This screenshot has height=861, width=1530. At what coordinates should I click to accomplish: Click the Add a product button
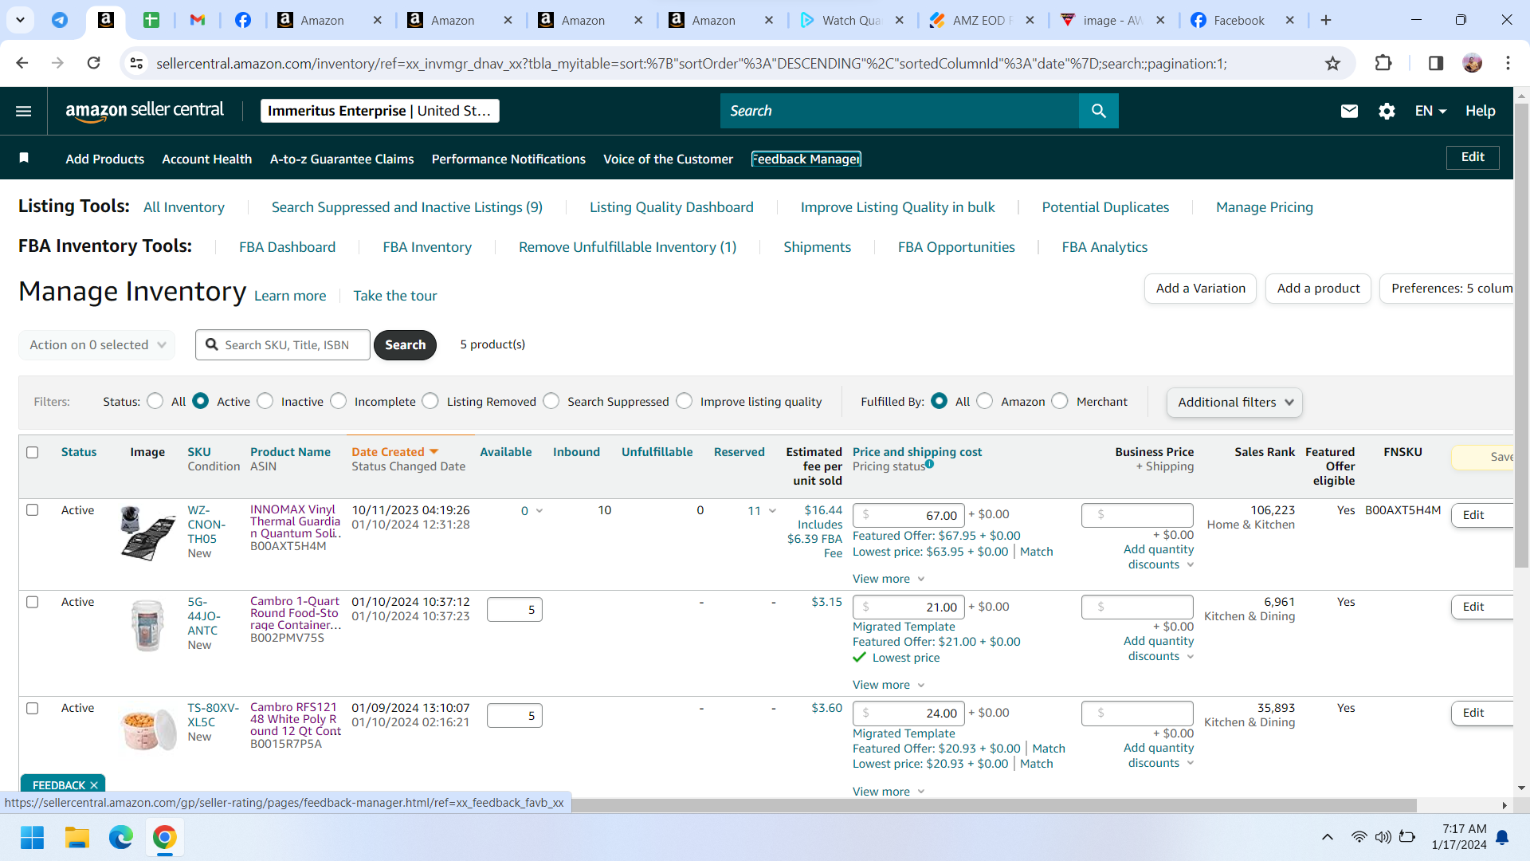coord(1318,289)
